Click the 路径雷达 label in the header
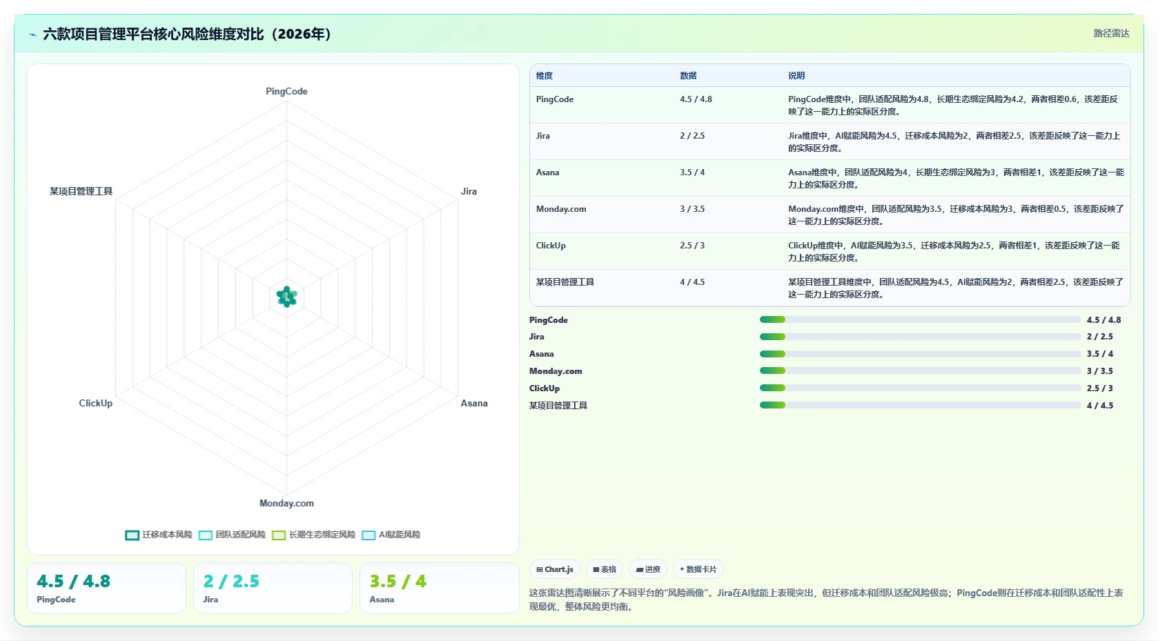1158x641 pixels. pos(1111,33)
